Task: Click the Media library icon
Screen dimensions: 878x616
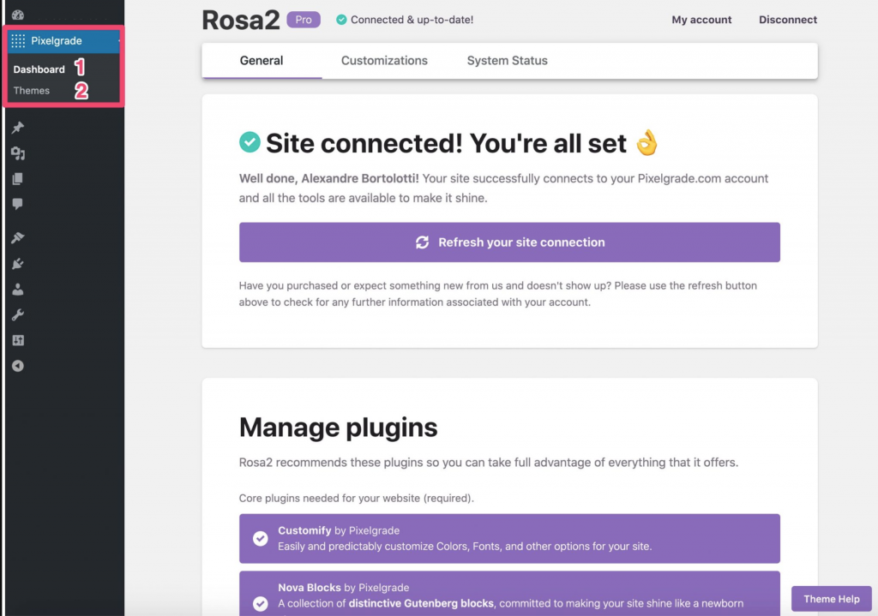Action: pos(19,152)
